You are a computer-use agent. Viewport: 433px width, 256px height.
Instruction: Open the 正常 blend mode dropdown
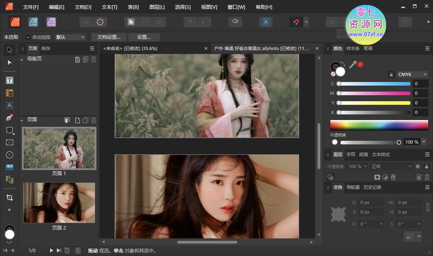pos(391,166)
